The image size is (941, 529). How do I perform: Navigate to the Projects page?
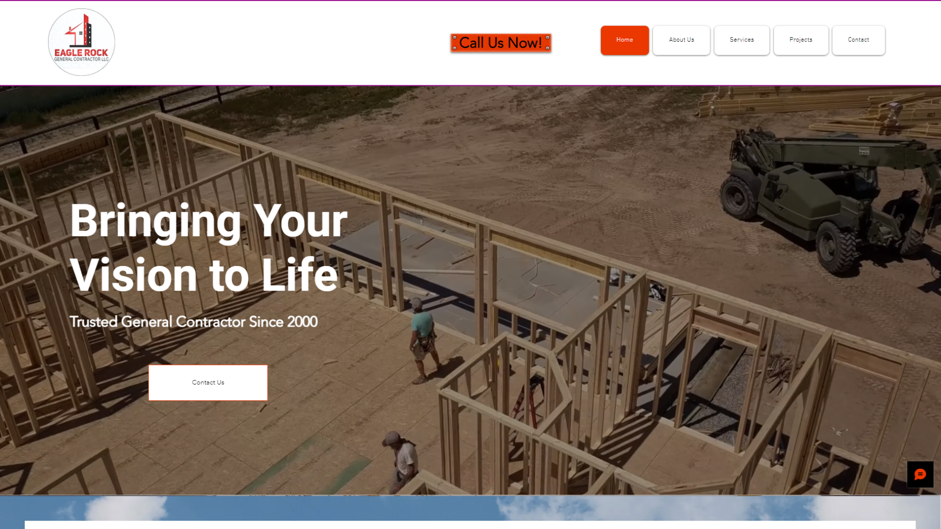801,40
